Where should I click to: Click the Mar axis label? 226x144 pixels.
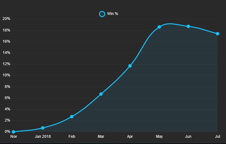[x=101, y=137]
